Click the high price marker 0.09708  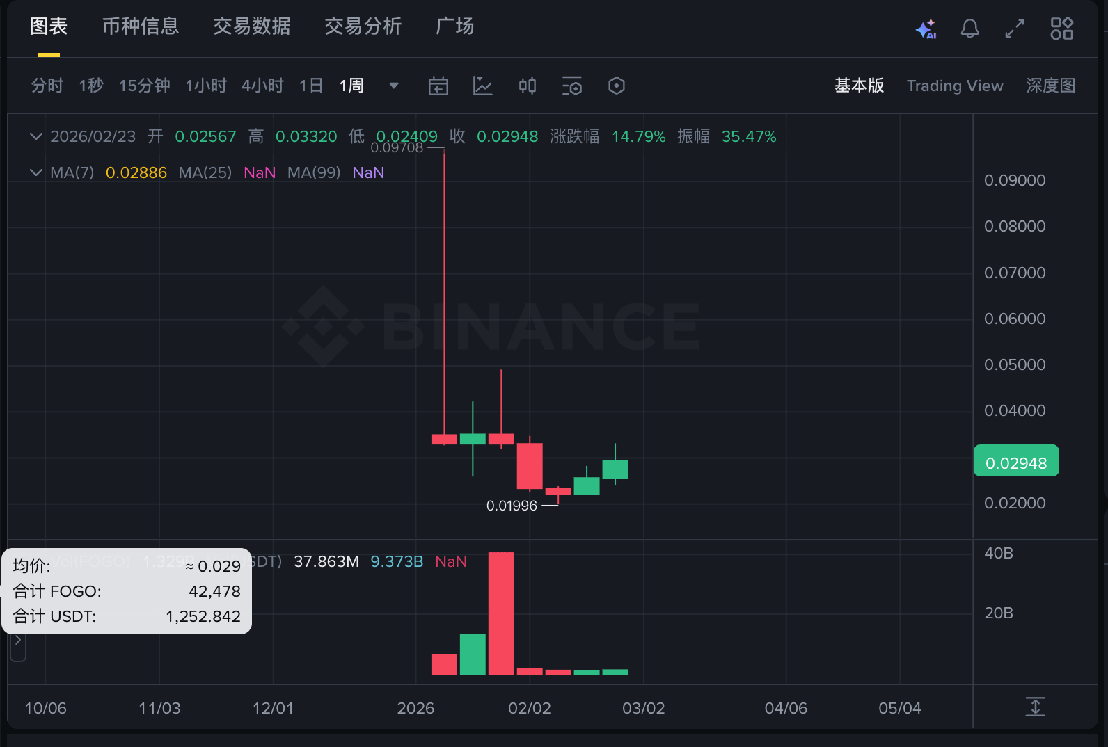(397, 147)
